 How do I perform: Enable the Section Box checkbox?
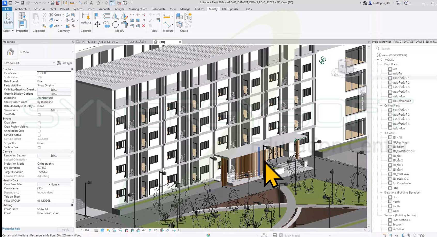pos(39,148)
